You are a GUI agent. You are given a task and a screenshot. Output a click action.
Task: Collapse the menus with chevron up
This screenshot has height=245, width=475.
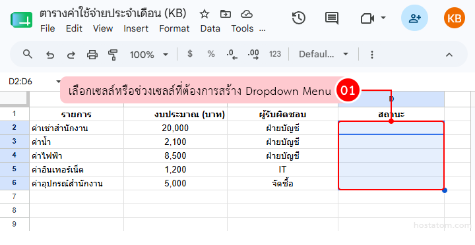pos(449,55)
